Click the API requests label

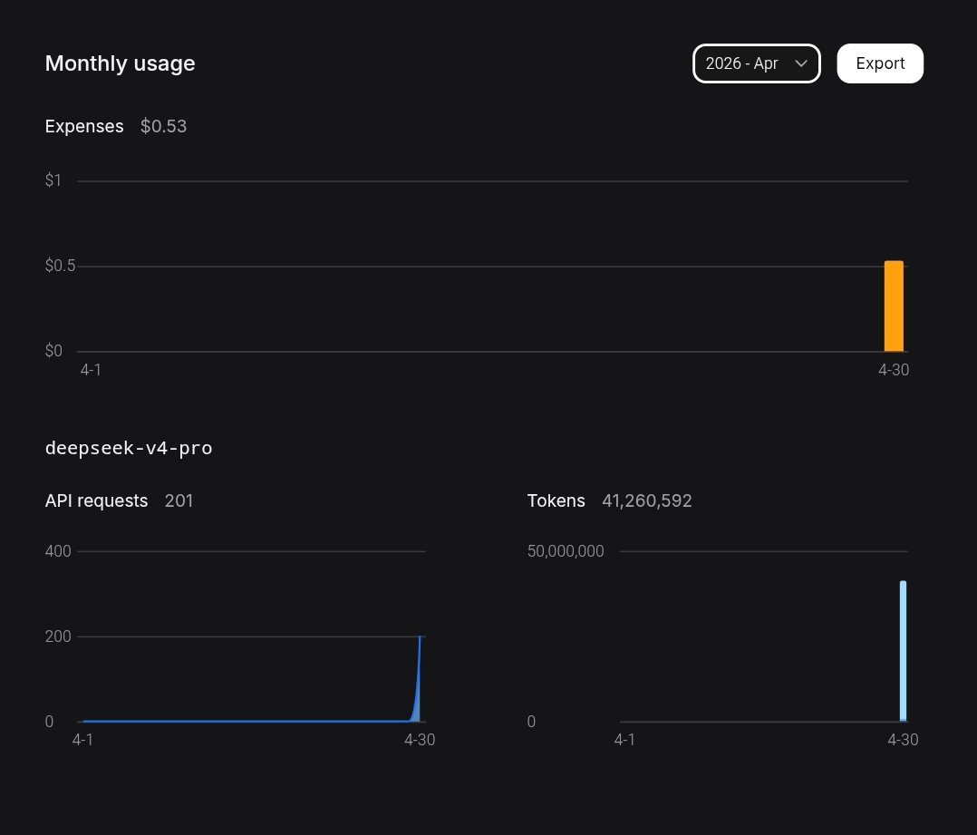click(97, 501)
